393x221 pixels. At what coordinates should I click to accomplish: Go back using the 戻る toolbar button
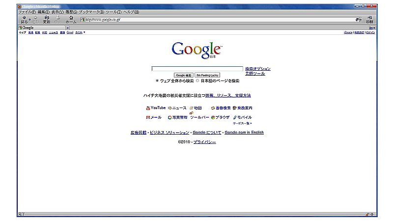pos(24,19)
